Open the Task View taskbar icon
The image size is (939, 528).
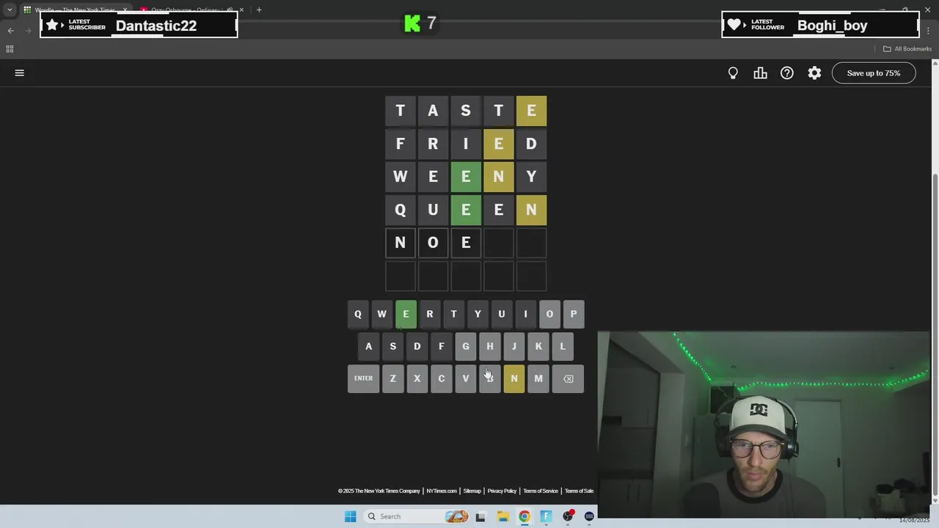pyautogui.click(x=481, y=516)
